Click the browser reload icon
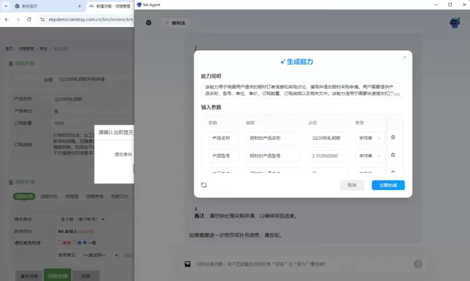 (x=29, y=19)
